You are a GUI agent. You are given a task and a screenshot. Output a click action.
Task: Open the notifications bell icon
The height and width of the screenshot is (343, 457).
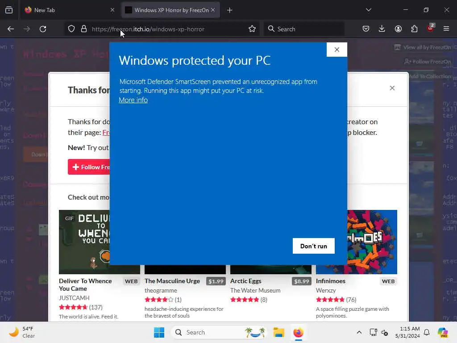click(427, 332)
